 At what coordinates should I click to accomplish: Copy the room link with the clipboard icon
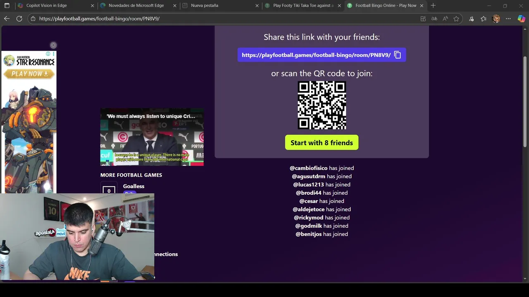point(398,55)
